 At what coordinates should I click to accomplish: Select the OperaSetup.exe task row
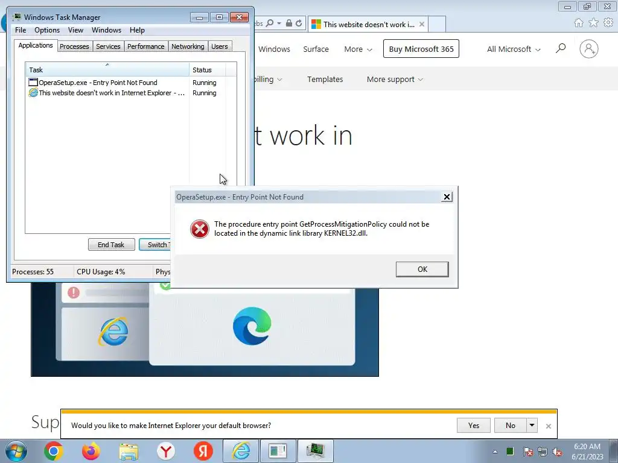(127, 82)
